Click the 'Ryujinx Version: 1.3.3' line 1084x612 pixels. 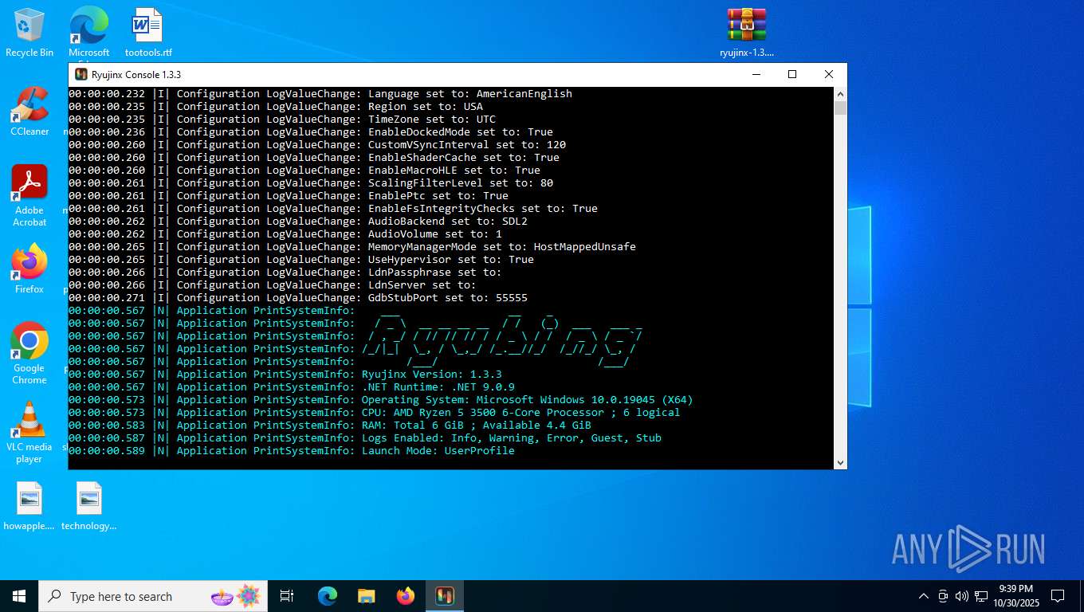285,375
